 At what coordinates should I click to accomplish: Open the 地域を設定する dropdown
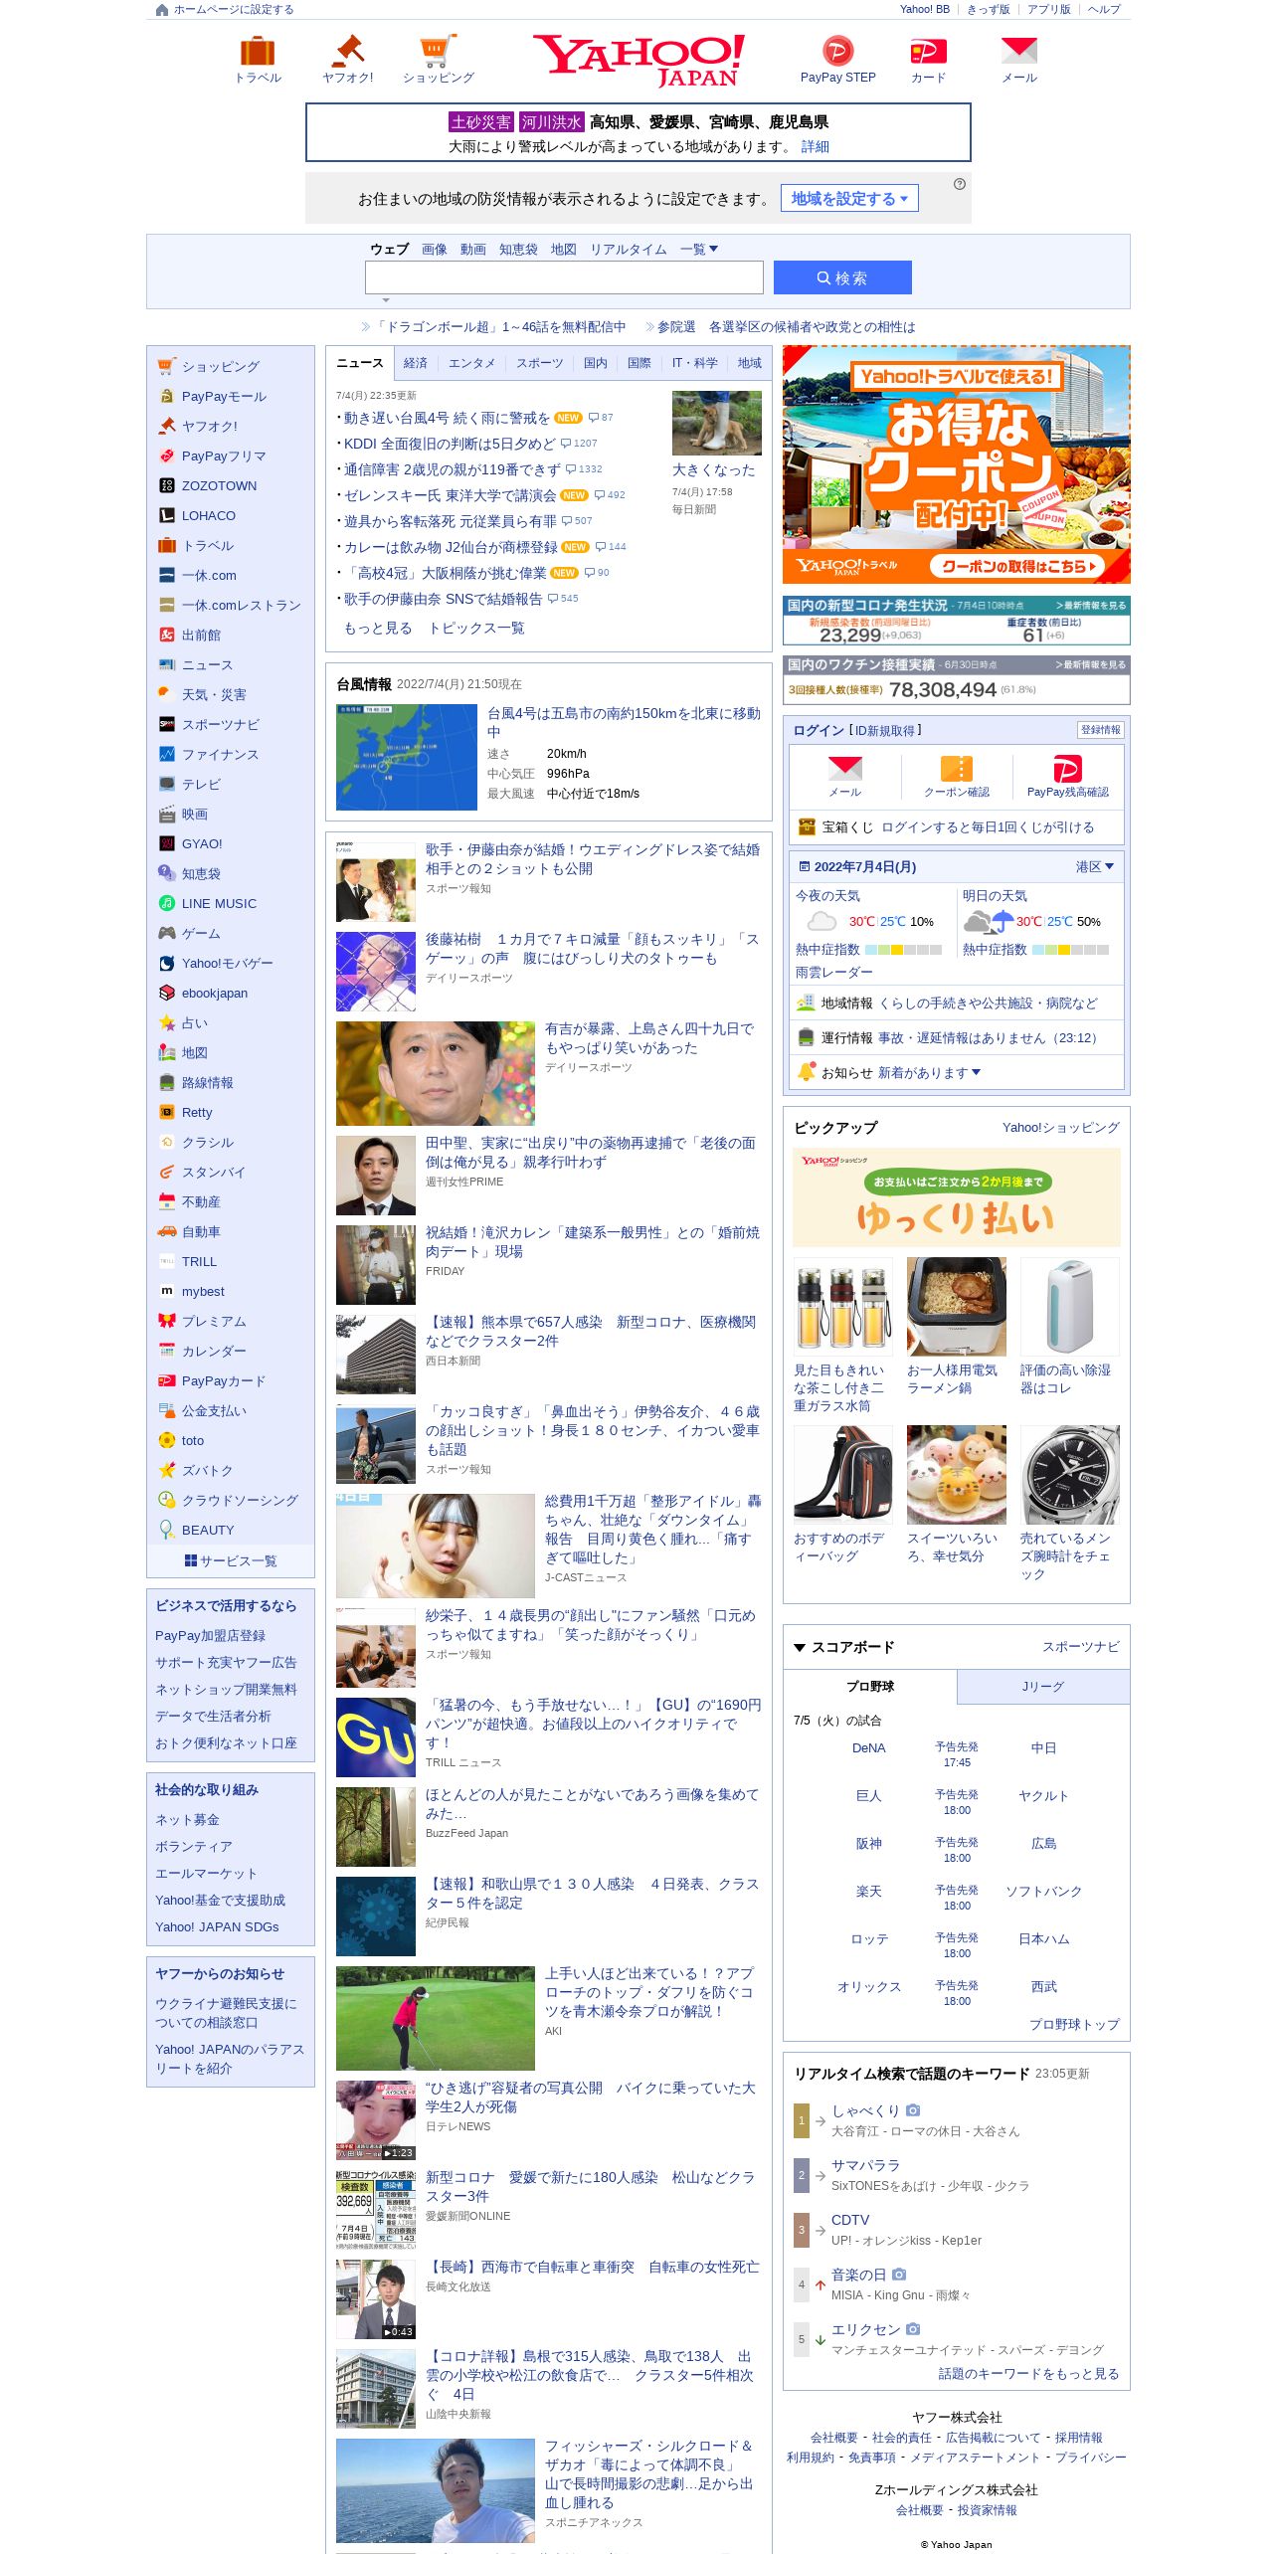point(849,198)
